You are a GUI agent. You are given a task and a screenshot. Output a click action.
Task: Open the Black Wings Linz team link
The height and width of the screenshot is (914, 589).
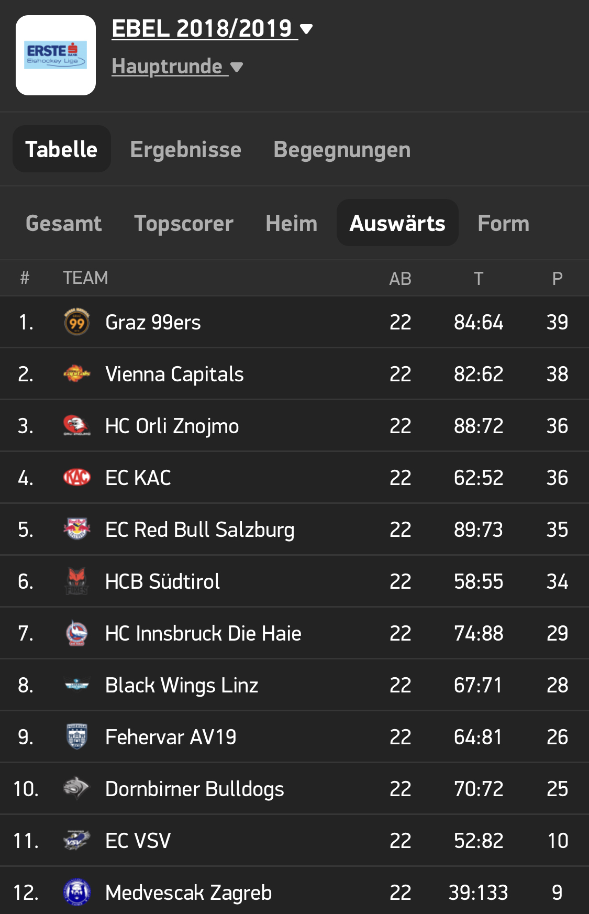tap(181, 685)
